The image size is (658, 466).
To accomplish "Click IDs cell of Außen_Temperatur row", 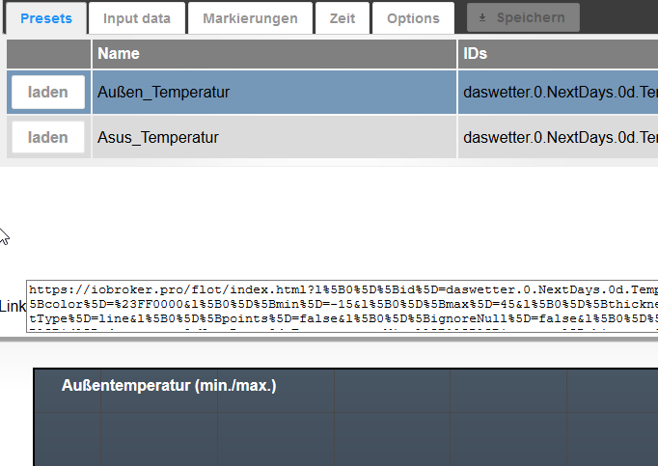I will [x=559, y=93].
